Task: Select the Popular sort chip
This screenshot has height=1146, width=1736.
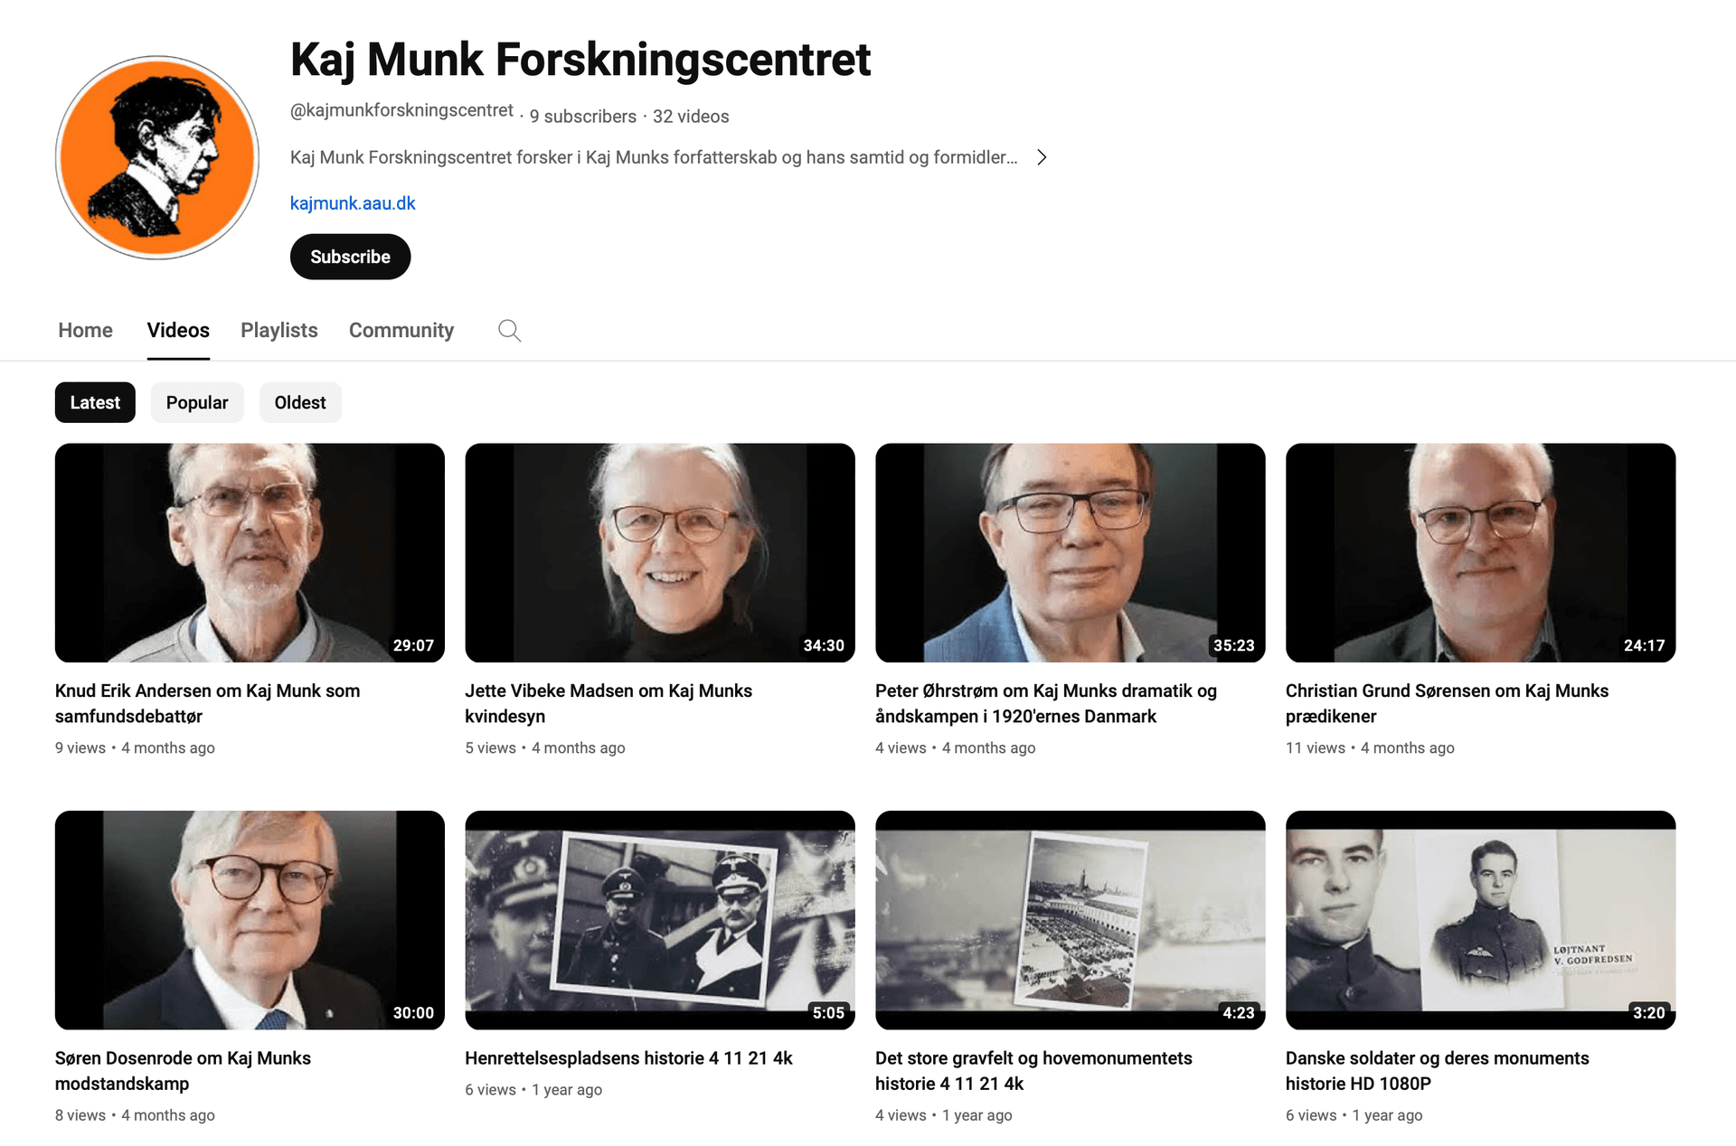Action: (197, 402)
